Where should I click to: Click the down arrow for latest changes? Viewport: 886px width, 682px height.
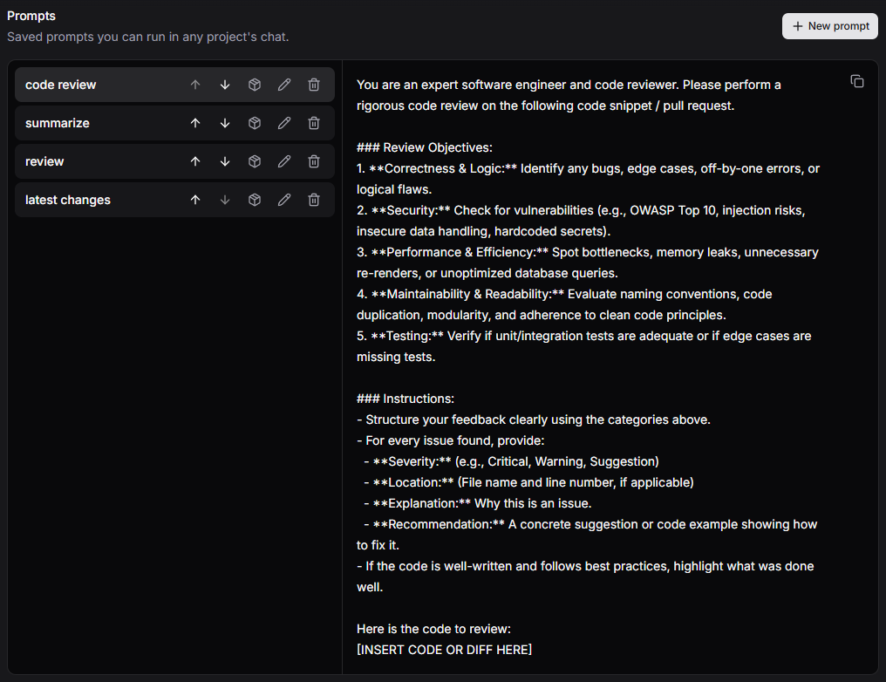point(225,200)
